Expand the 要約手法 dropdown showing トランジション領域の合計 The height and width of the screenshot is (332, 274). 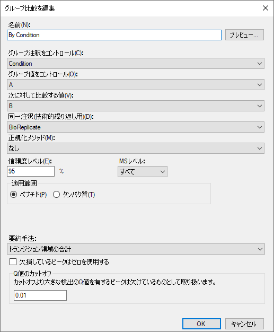(x=136, y=249)
